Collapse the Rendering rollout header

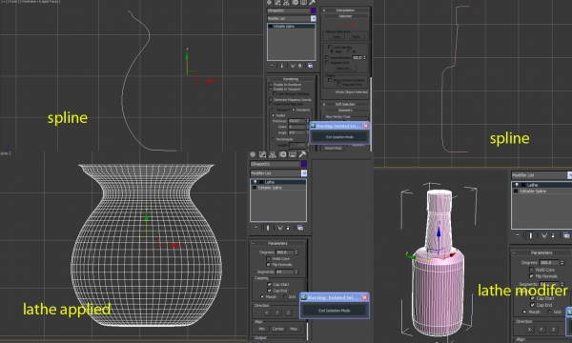[x=291, y=79]
